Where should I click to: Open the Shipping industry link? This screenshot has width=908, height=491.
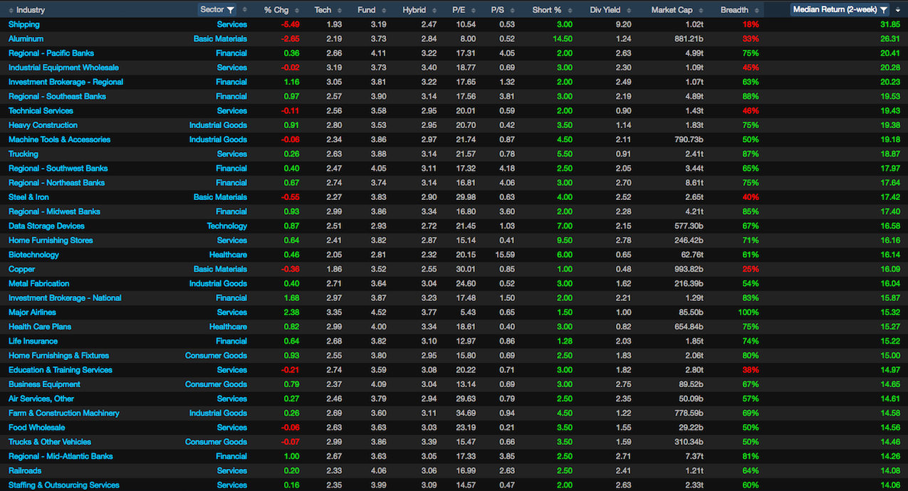tap(24, 24)
